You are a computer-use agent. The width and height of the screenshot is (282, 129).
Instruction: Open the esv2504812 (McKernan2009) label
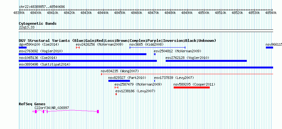pos(177,51)
